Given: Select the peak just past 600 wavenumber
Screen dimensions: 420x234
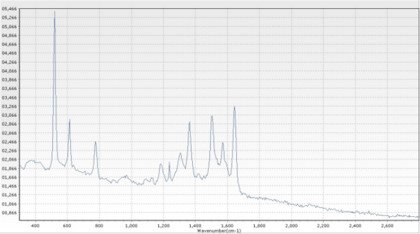Looking at the screenshot, I should click(x=70, y=120).
